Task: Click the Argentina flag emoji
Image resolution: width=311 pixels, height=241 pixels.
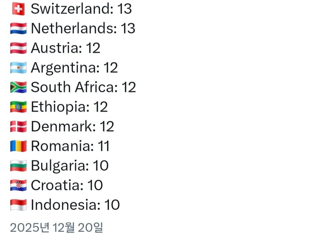Action: pyautogui.click(x=18, y=68)
